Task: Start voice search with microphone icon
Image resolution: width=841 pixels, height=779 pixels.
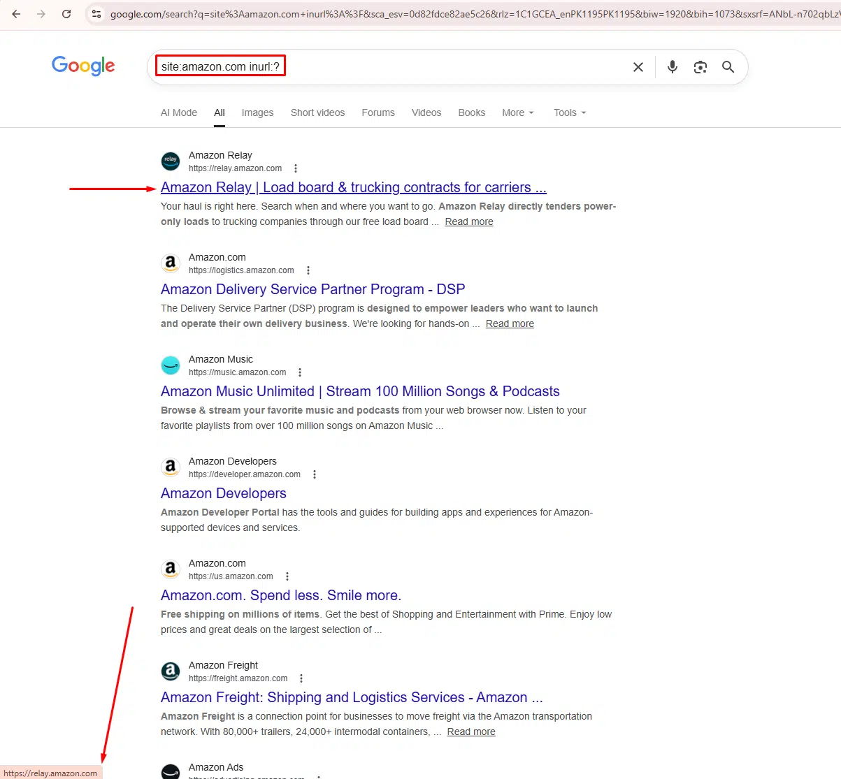Action: [x=673, y=67]
